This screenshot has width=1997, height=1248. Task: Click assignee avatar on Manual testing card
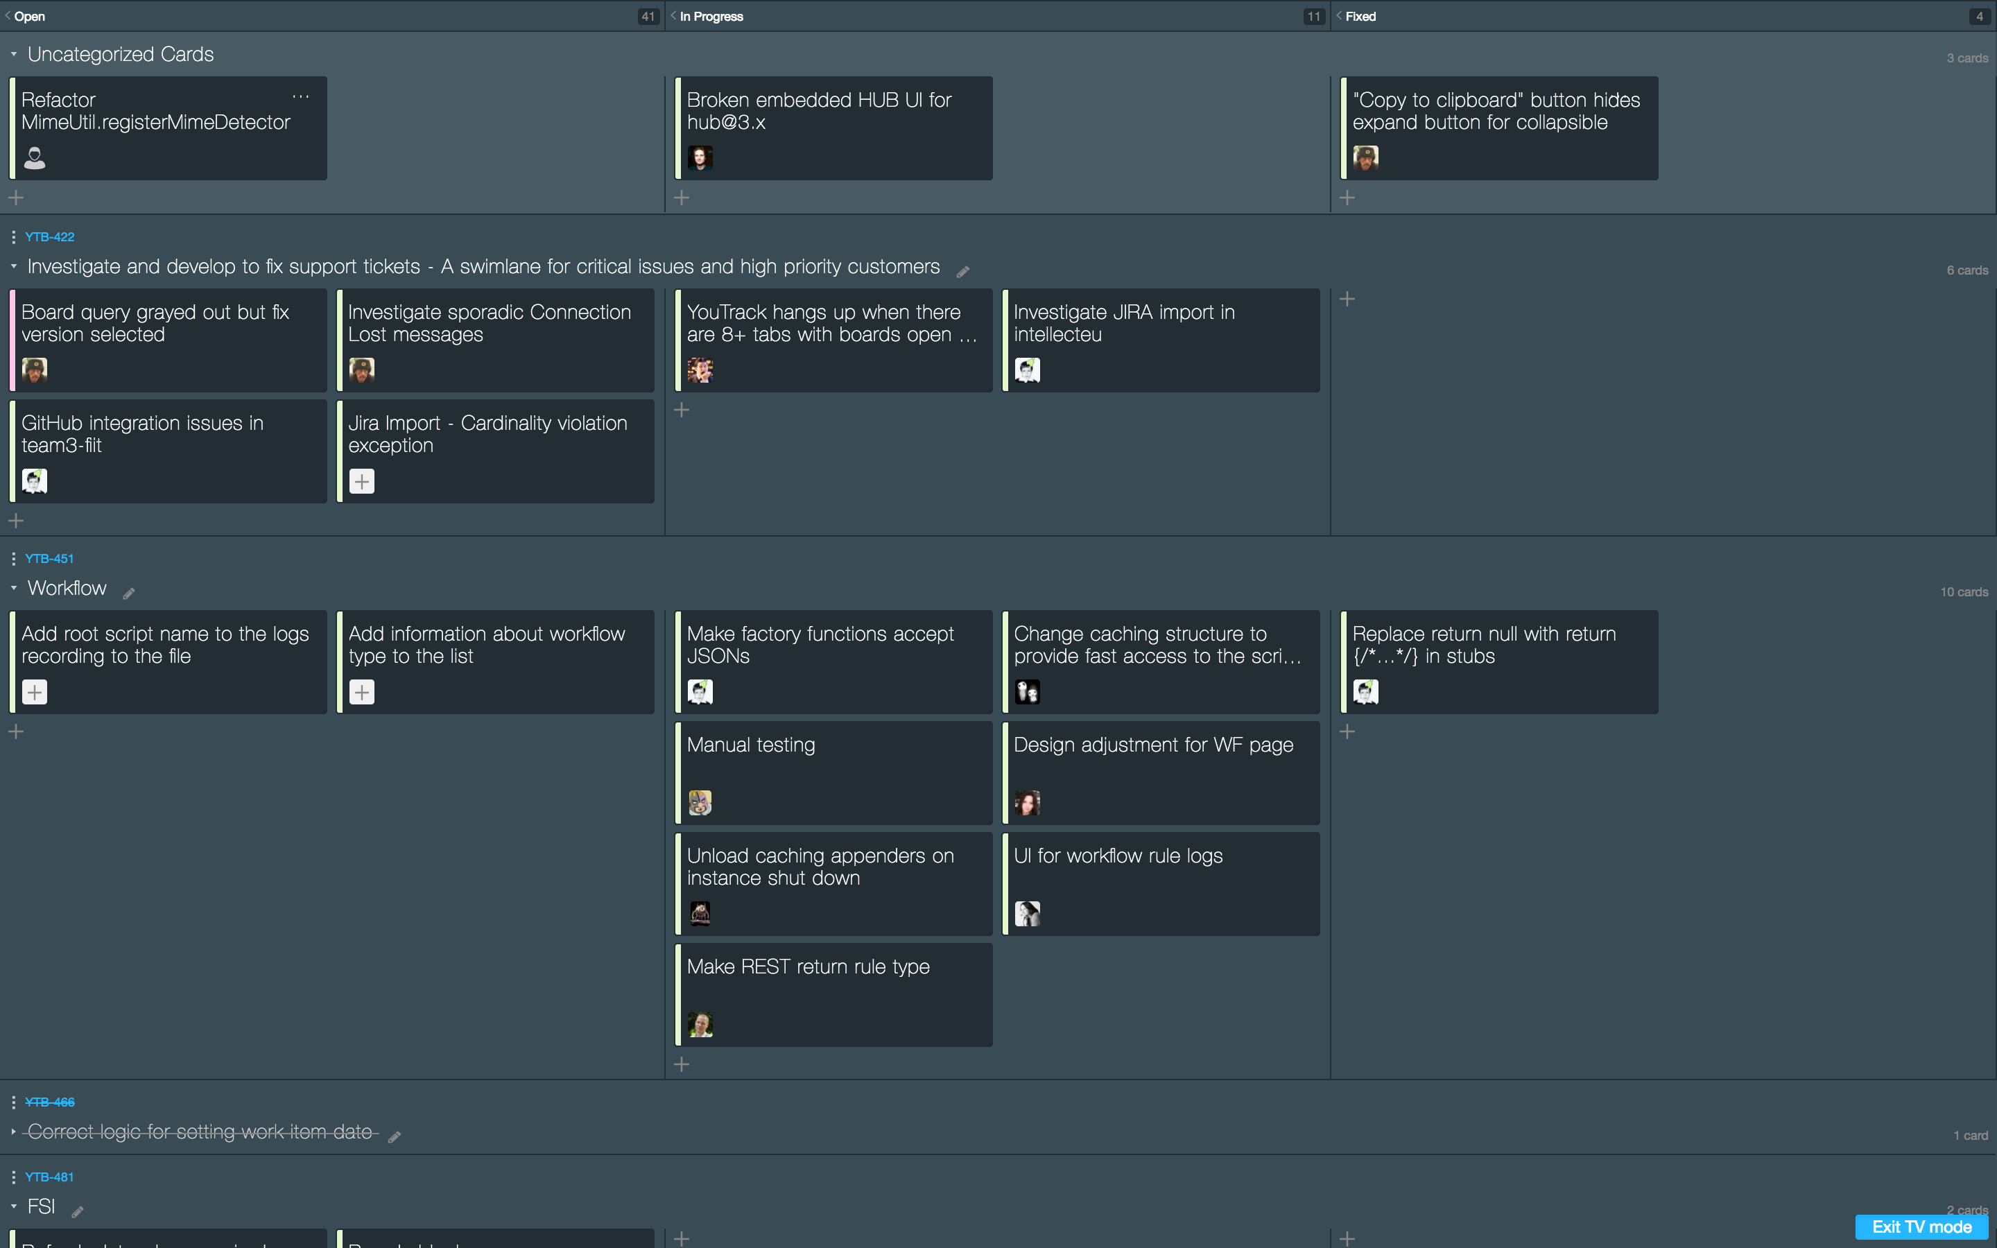(x=700, y=802)
